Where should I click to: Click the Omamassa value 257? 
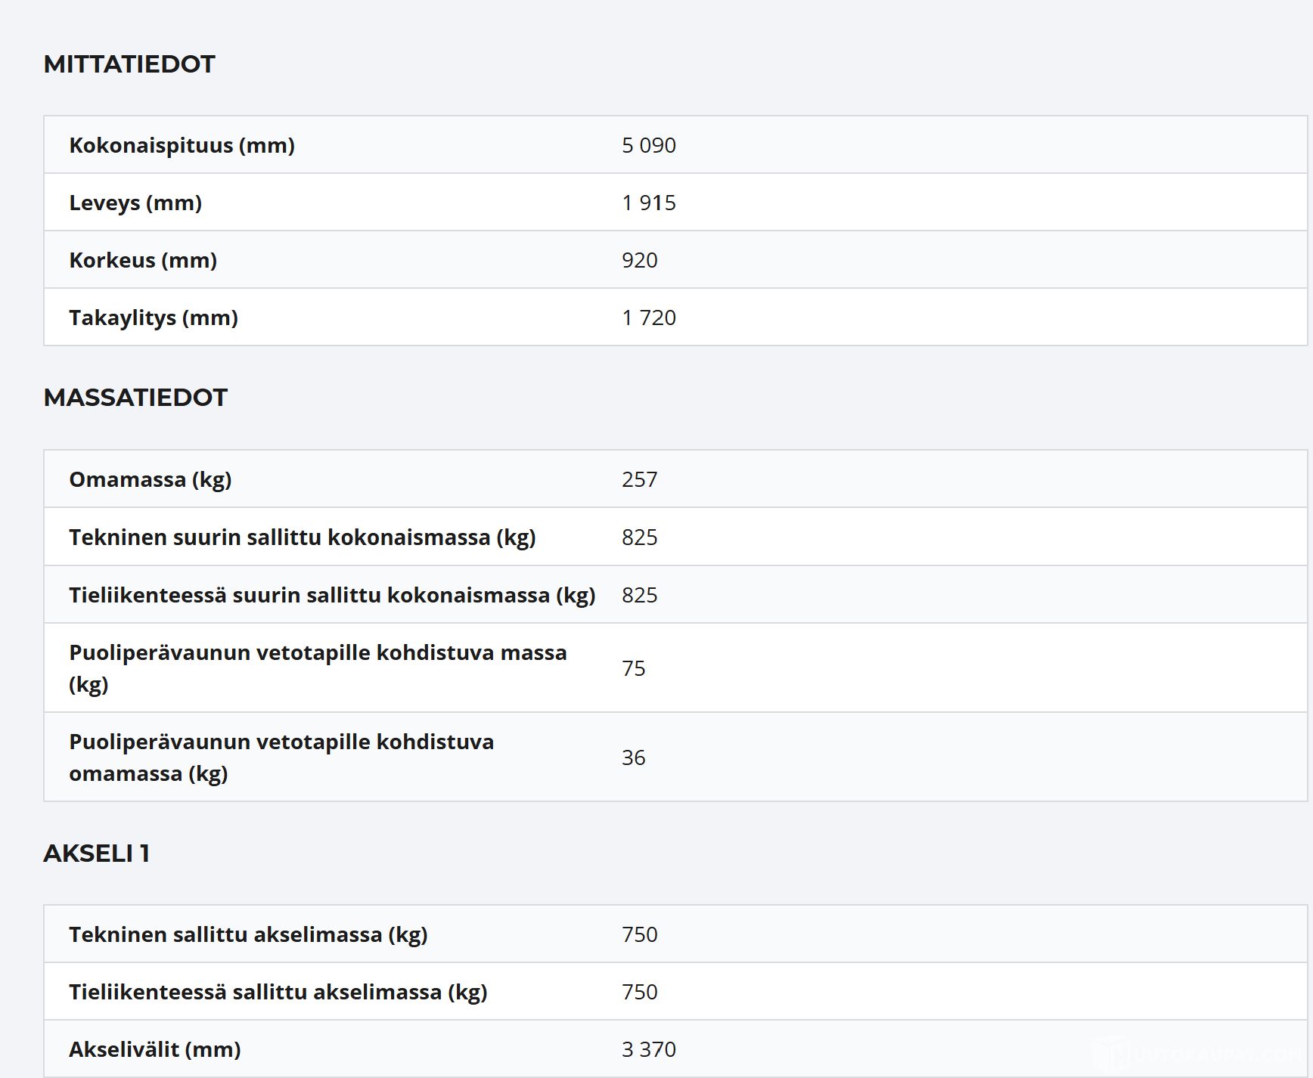639,479
